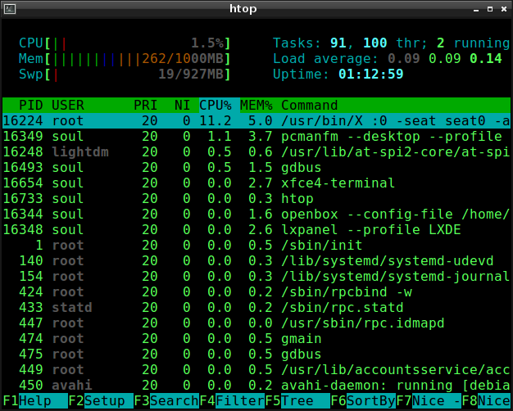This screenshot has width=513, height=411.
Task: Sort by the PRI column header
Action: coord(146,106)
